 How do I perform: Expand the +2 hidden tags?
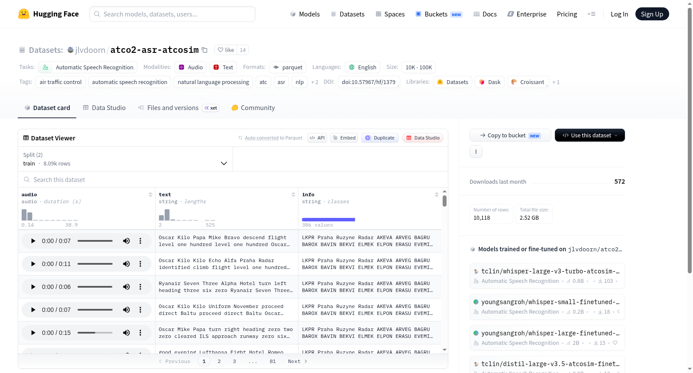click(315, 82)
